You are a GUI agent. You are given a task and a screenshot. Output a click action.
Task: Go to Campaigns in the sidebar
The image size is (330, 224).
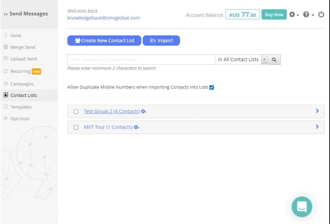pyautogui.click(x=22, y=84)
